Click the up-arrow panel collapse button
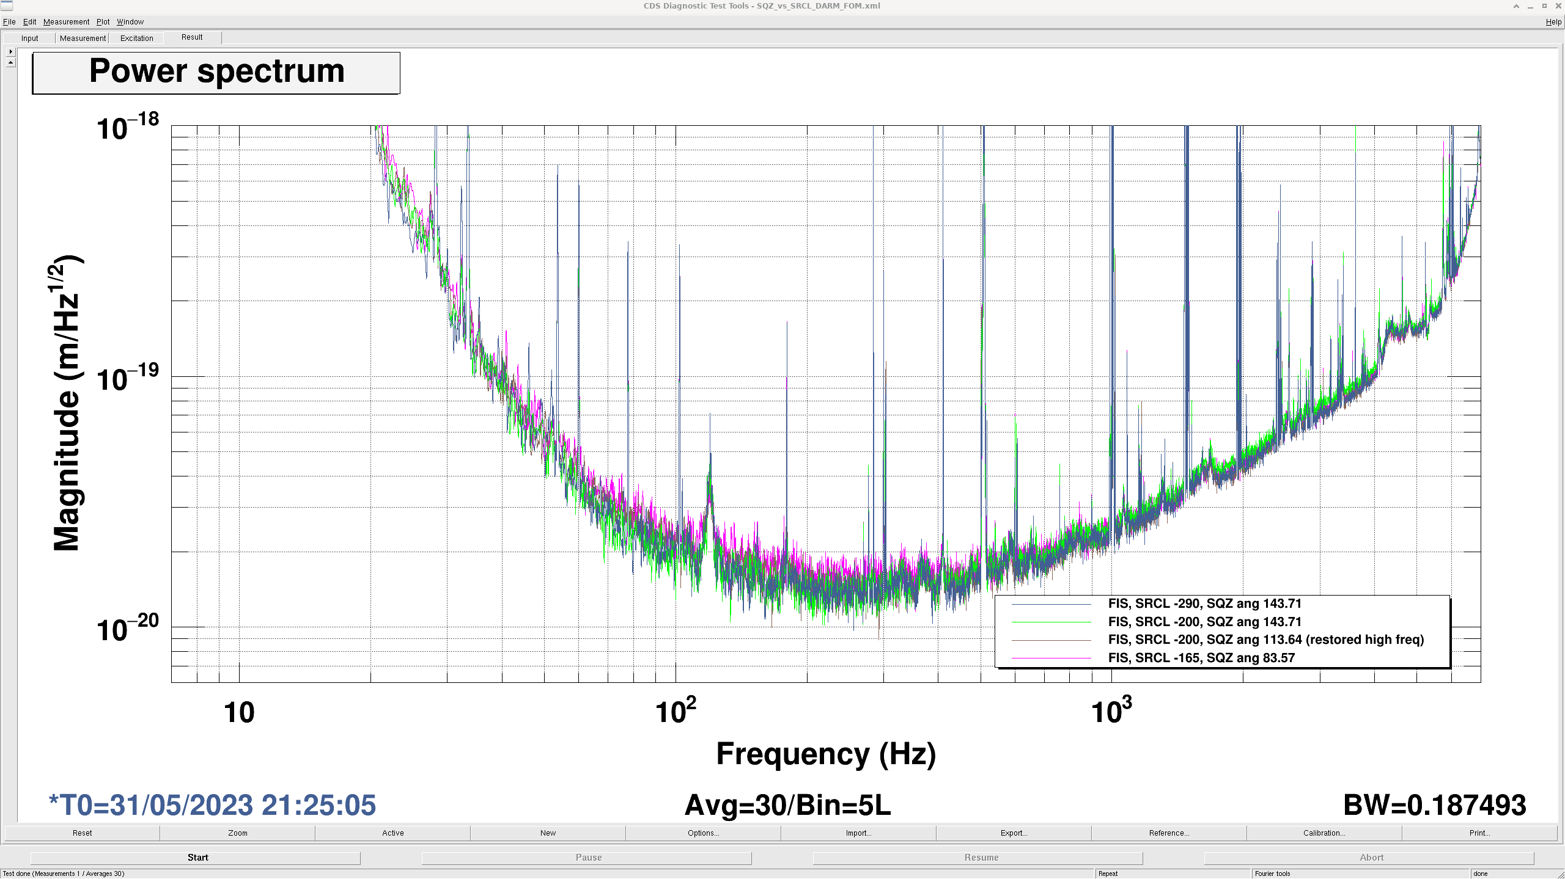 click(x=10, y=62)
